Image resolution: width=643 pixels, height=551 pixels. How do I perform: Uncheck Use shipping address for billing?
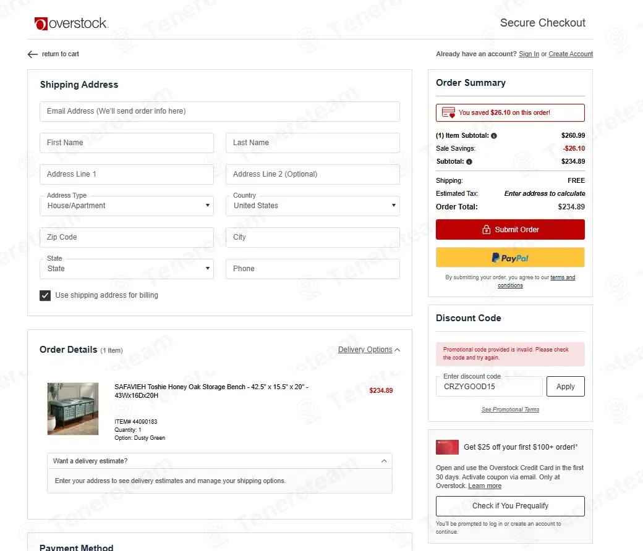(x=45, y=295)
